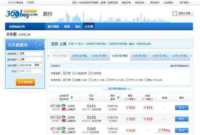Click the ¥935 price for G105
The height and width of the screenshot is (135, 200).
(x=148, y=119)
